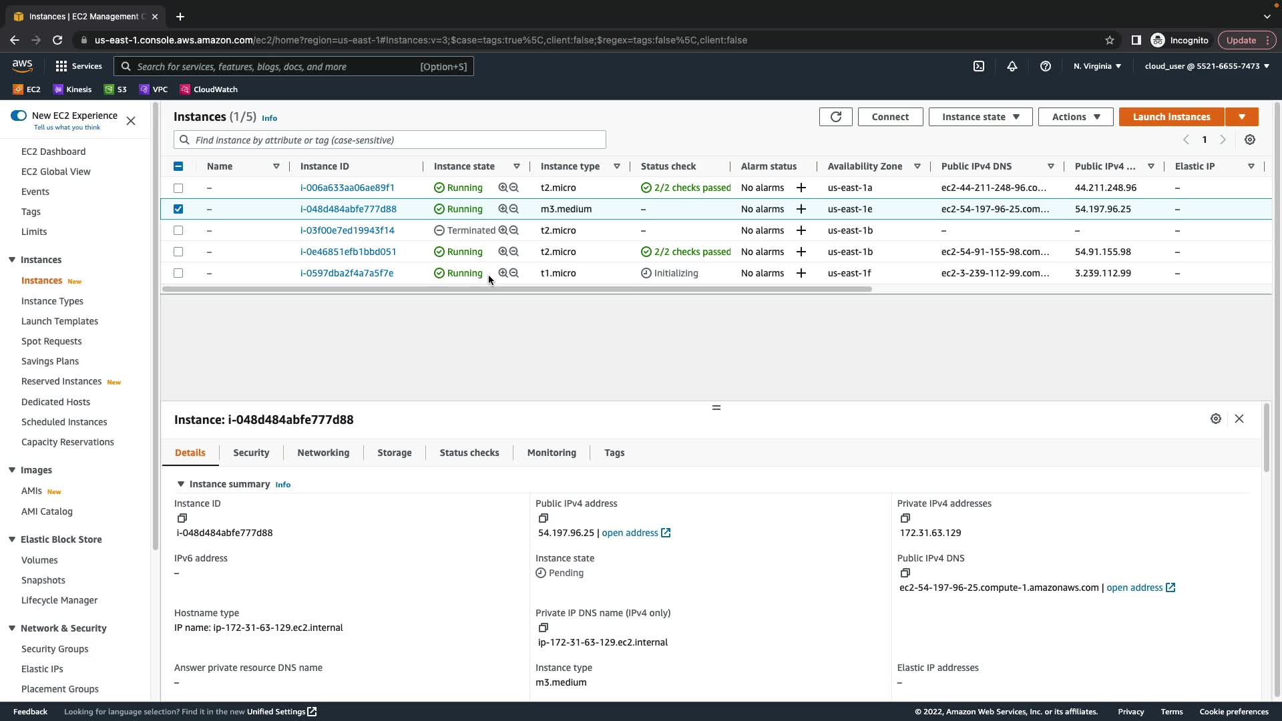Add an alarm for the i-006a633aa06ae89f1 instance
The width and height of the screenshot is (1282, 721).
click(801, 188)
